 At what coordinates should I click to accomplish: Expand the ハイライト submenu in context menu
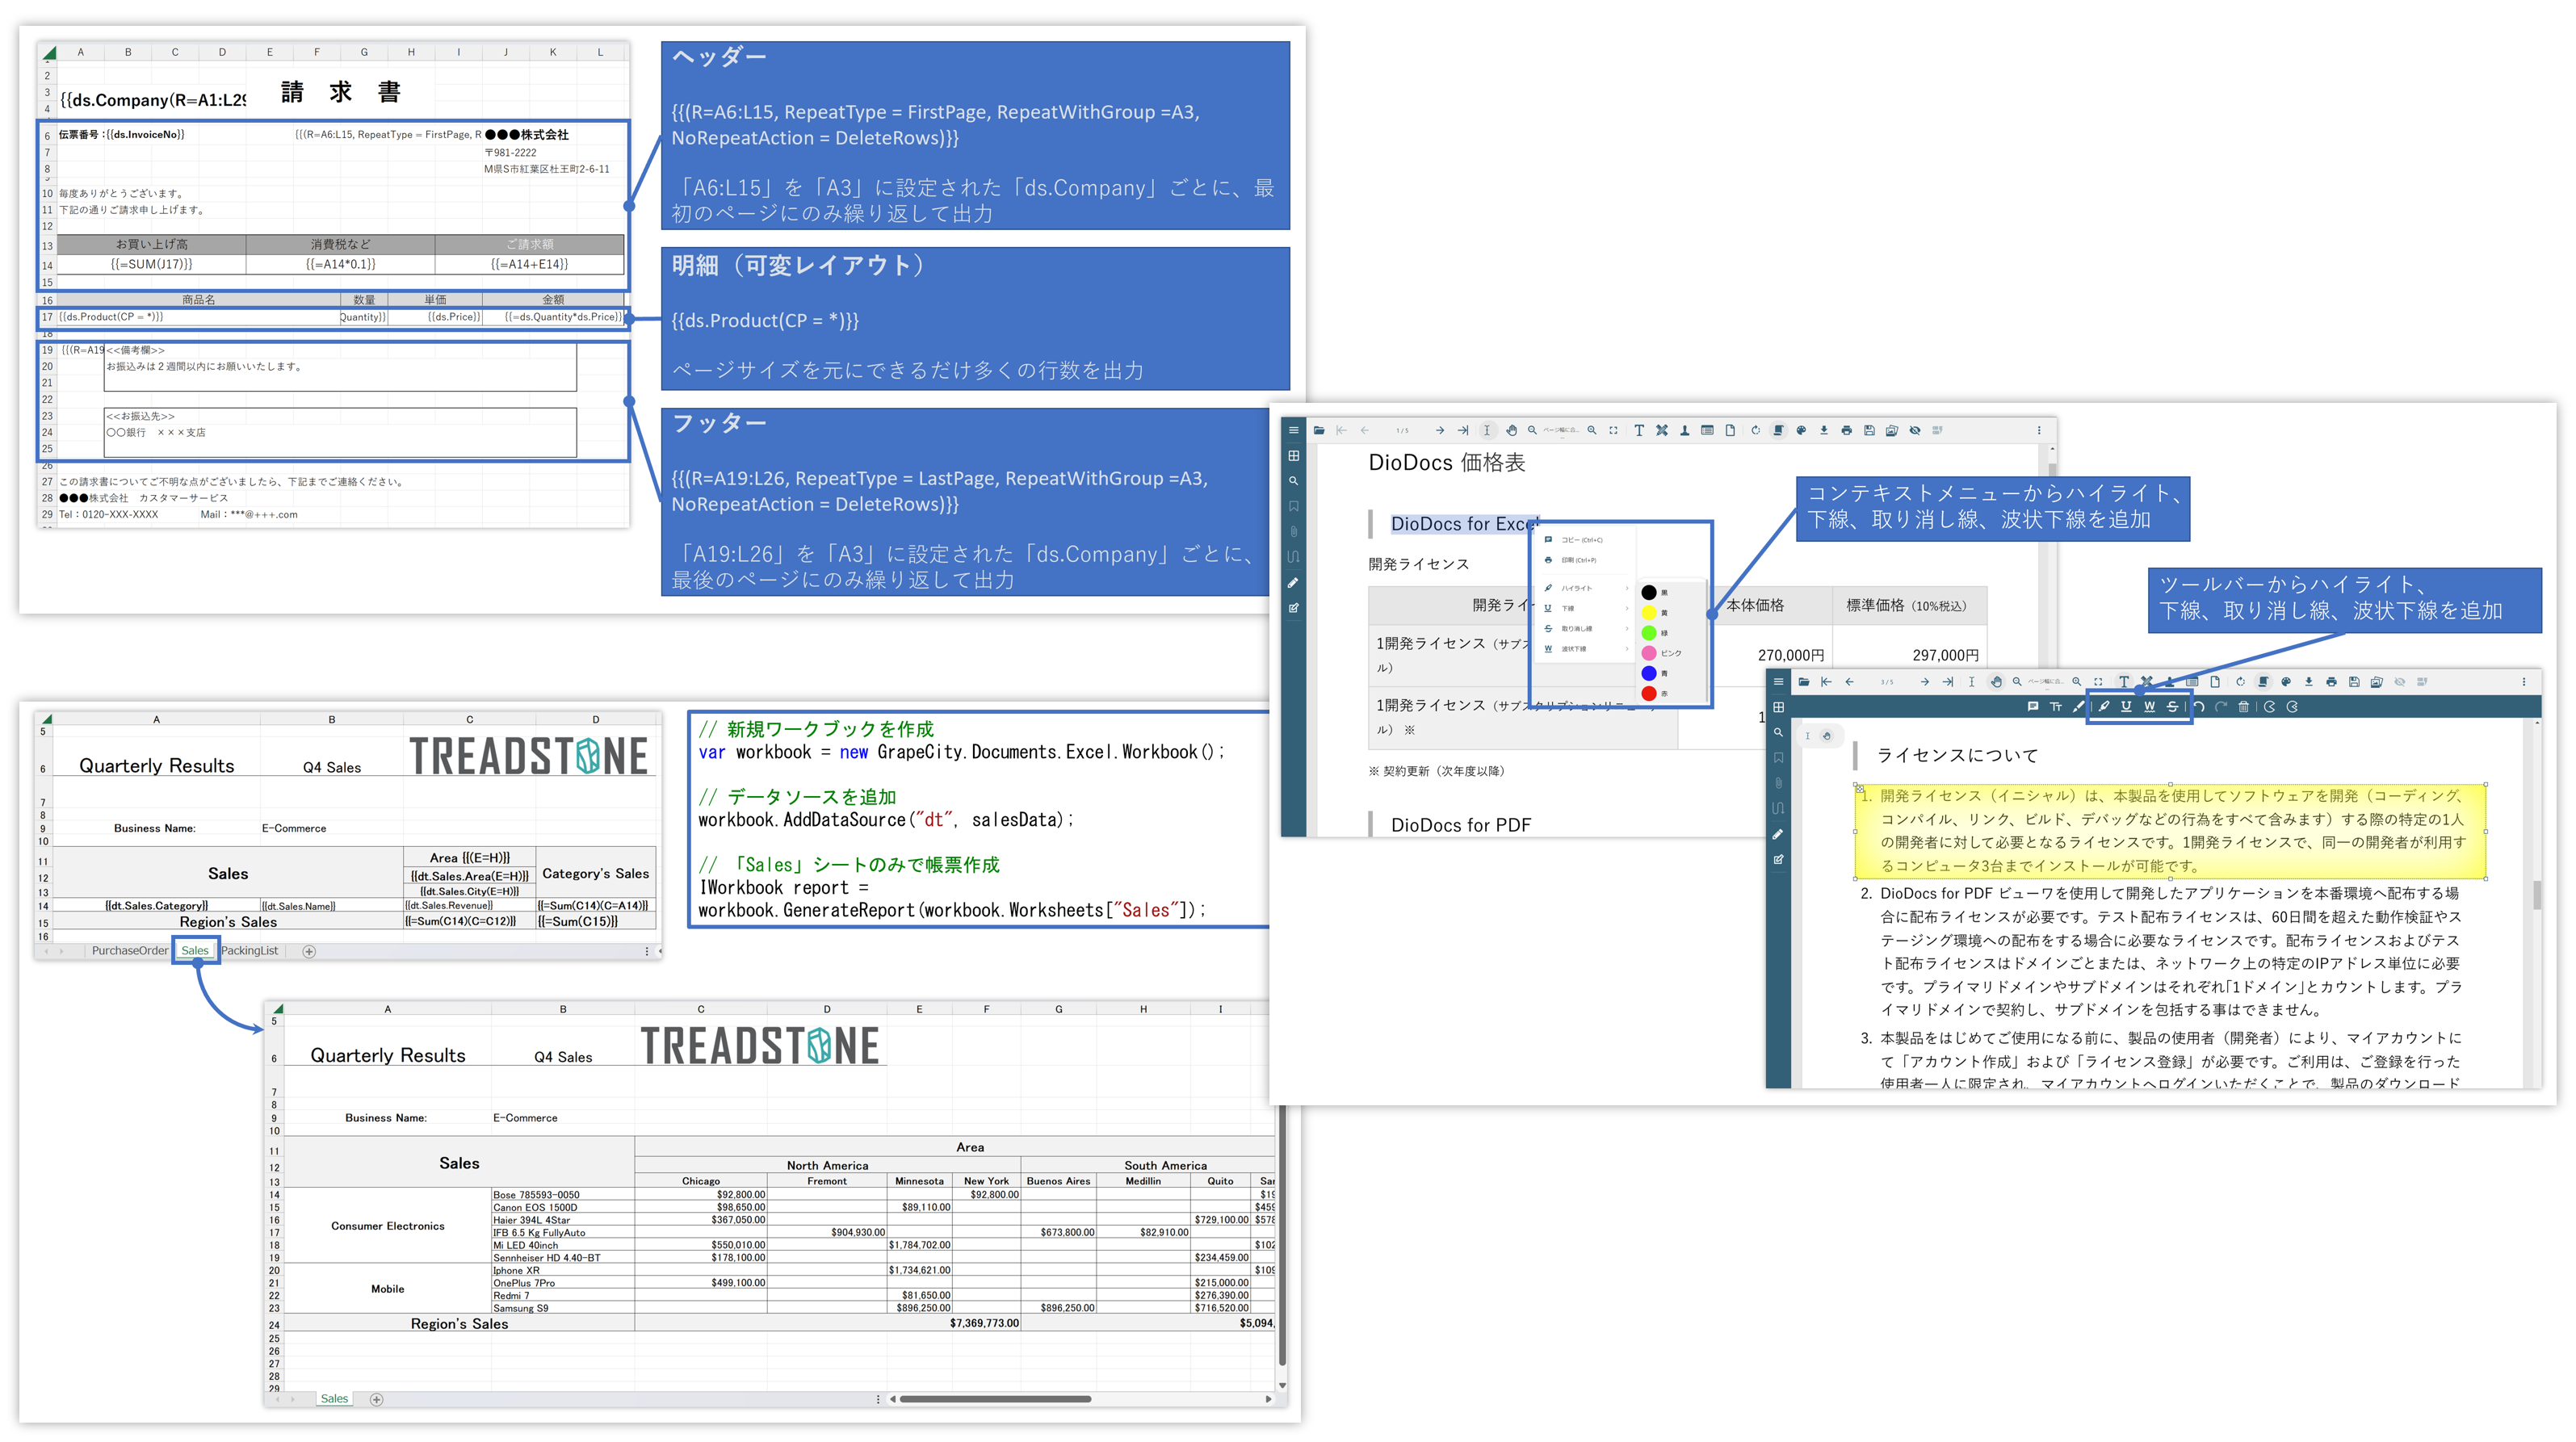click(1587, 588)
